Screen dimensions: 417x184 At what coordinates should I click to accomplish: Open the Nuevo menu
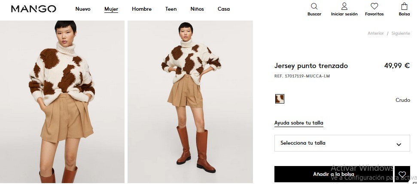(83, 9)
